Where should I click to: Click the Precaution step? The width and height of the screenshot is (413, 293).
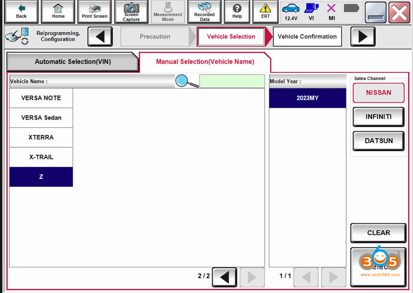pyautogui.click(x=155, y=36)
